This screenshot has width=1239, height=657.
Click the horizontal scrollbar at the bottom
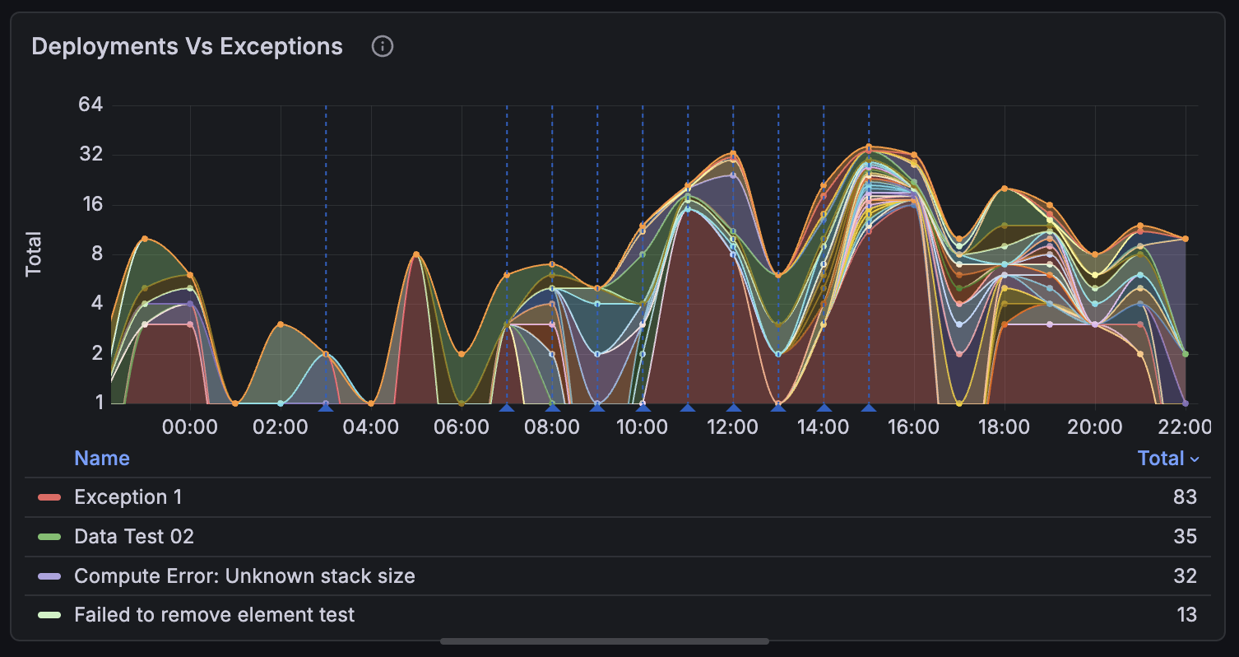pyautogui.click(x=606, y=641)
